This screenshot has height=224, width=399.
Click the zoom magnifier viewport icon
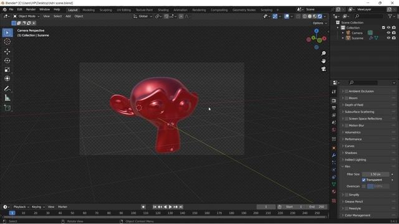coord(324,54)
